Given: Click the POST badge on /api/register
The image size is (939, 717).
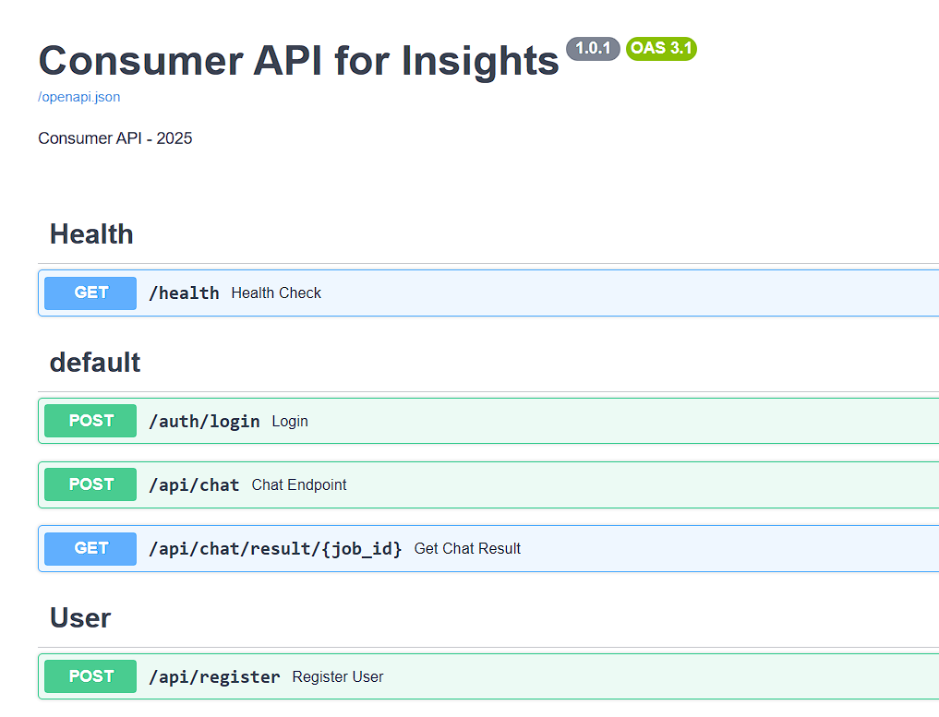Looking at the screenshot, I should tap(90, 675).
